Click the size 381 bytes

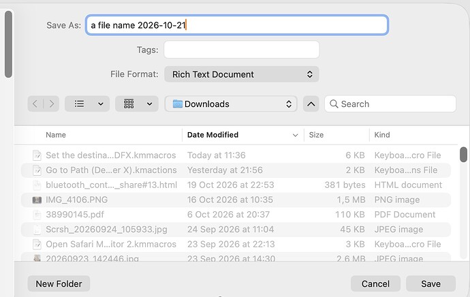pyautogui.click(x=345, y=185)
